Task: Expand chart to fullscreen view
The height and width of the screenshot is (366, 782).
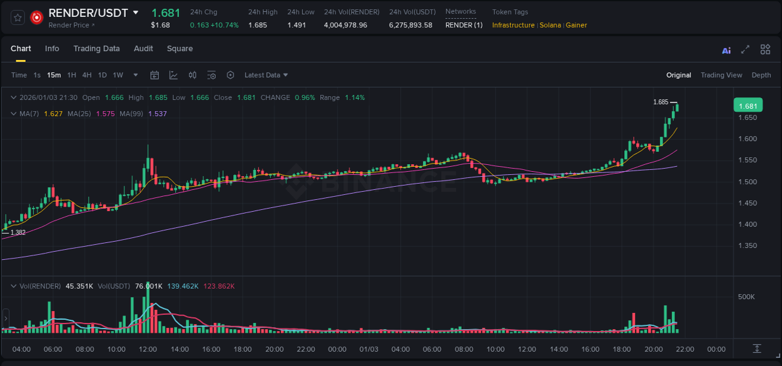Action: coord(745,49)
